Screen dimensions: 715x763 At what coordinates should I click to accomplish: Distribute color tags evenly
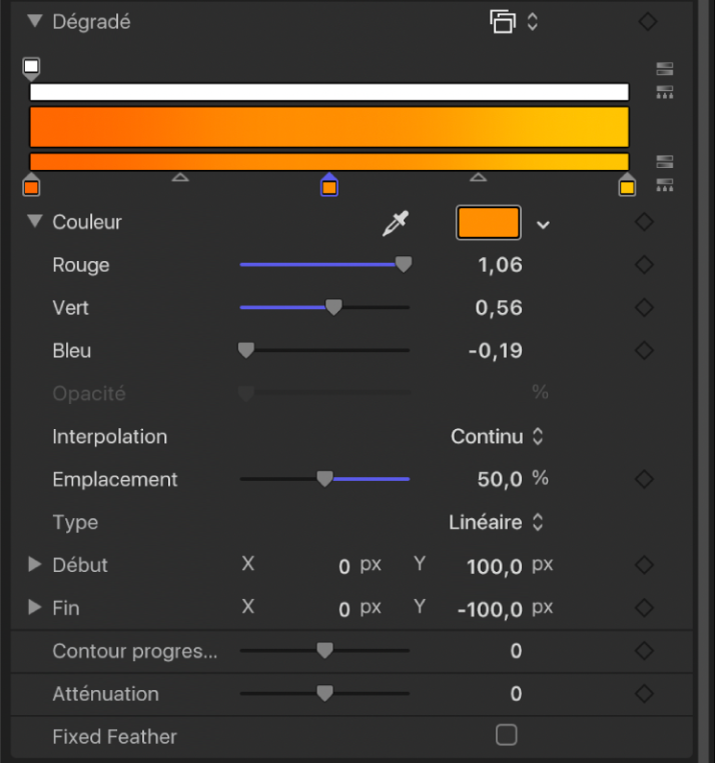point(664,184)
